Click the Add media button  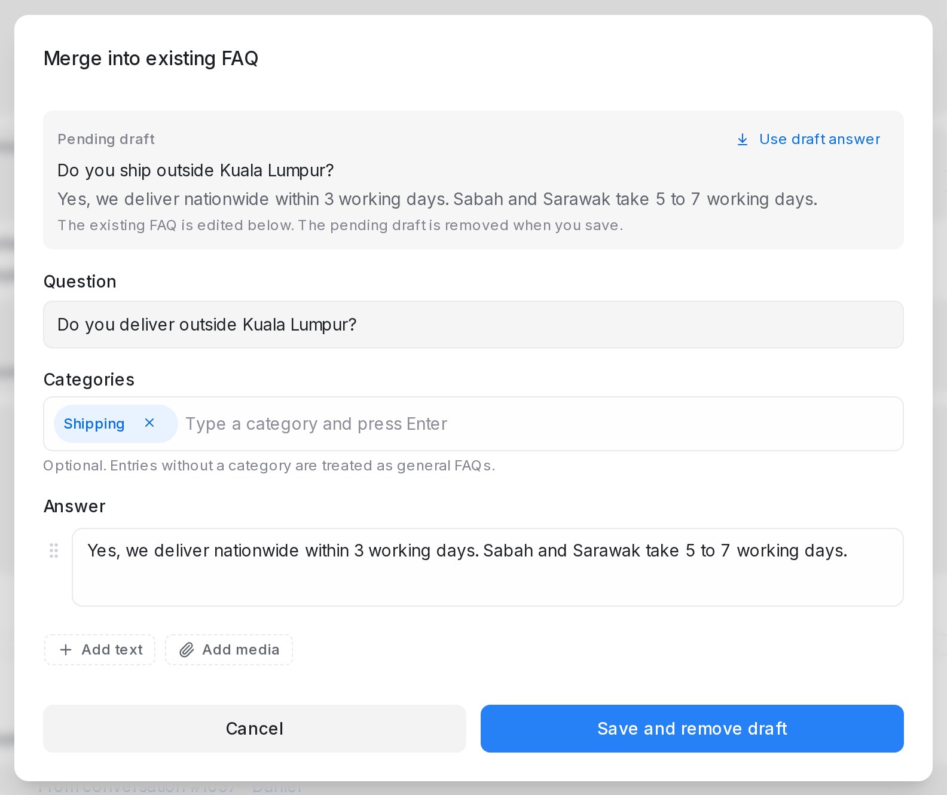[229, 650]
